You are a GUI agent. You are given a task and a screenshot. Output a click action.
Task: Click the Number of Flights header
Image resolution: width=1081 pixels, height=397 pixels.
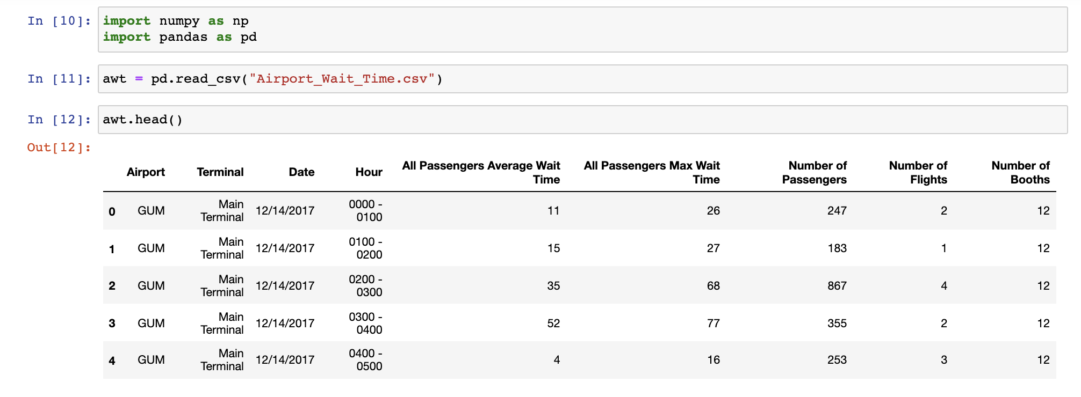click(918, 172)
